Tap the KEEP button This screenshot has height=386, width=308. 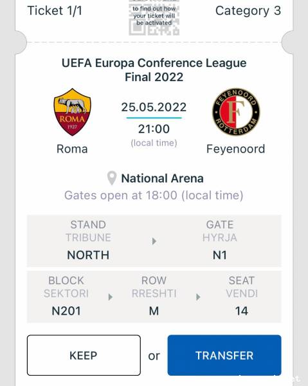(84, 355)
